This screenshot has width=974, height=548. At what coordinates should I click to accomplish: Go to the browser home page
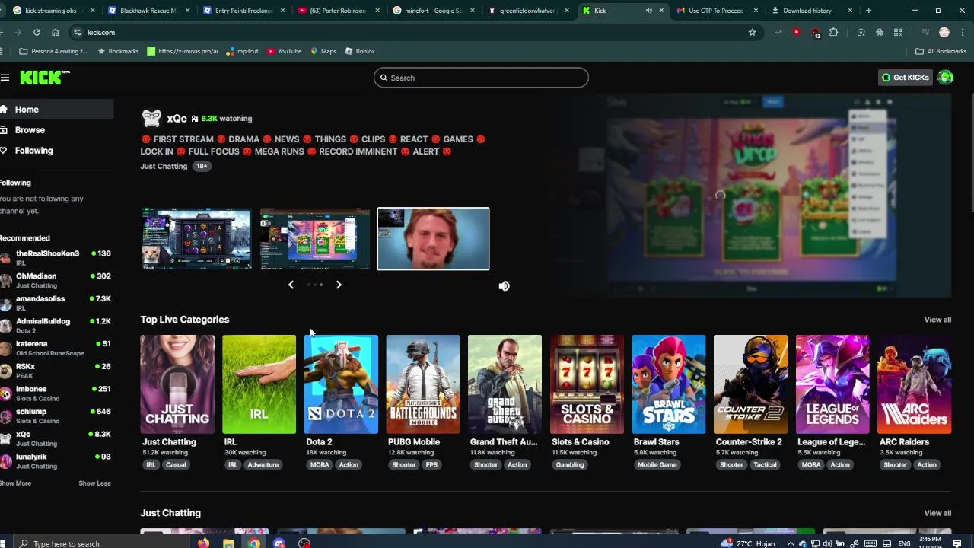(55, 32)
